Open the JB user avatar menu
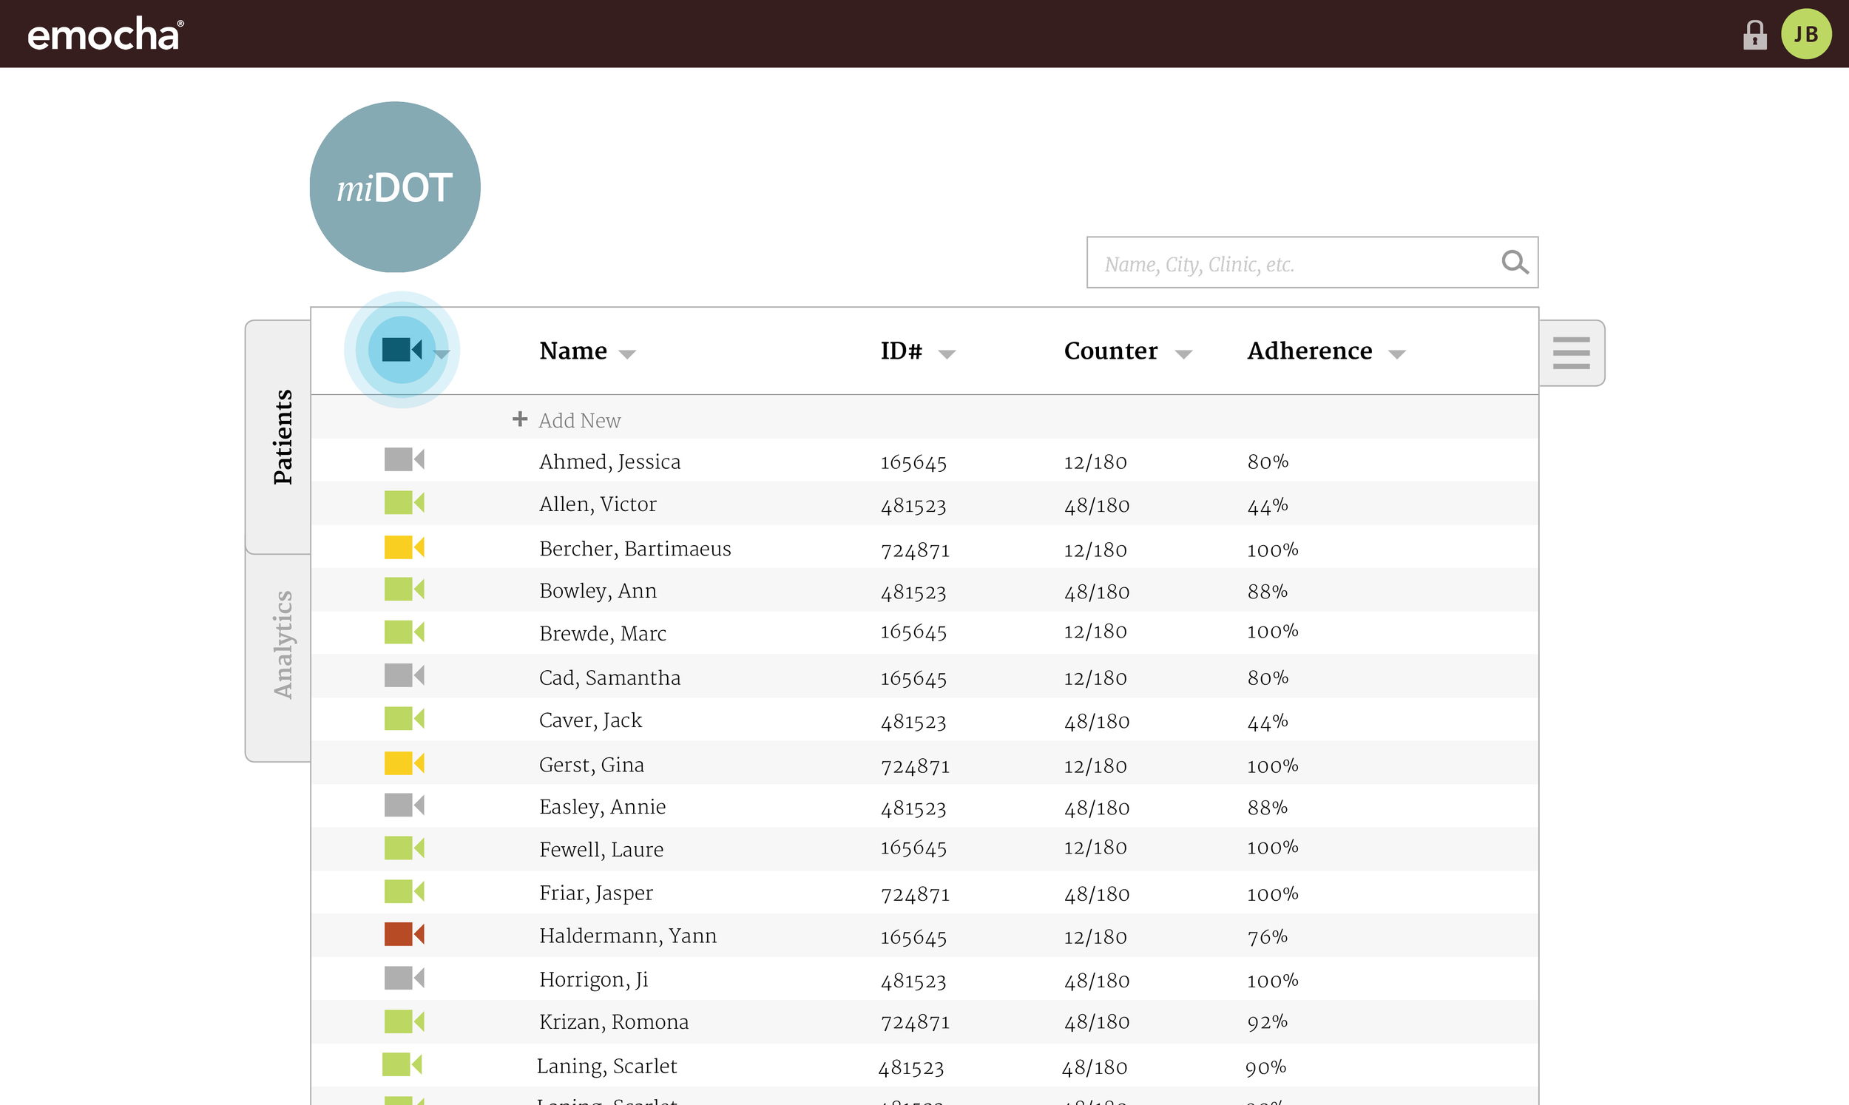1849x1105 pixels. click(x=1806, y=34)
